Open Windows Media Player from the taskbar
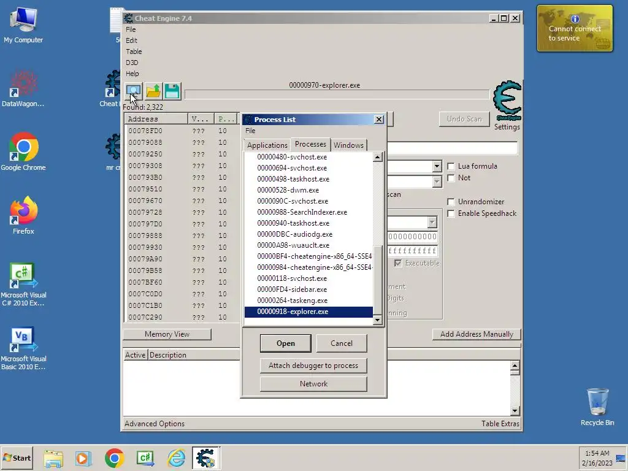The height and width of the screenshot is (471, 628). pos(83,458)
